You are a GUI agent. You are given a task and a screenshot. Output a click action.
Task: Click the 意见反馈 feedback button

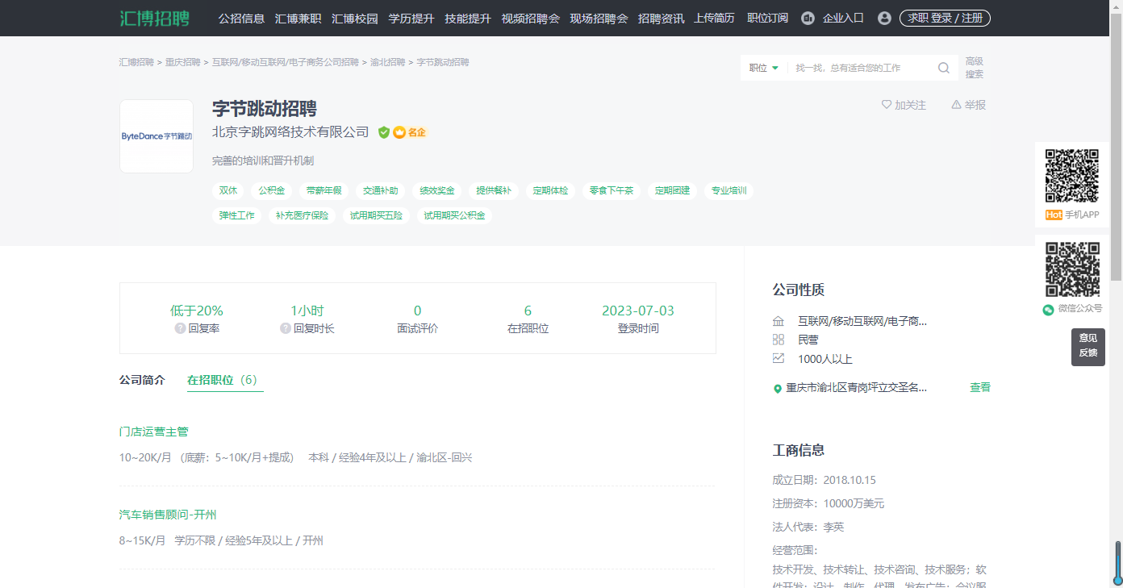[1088, 346]
